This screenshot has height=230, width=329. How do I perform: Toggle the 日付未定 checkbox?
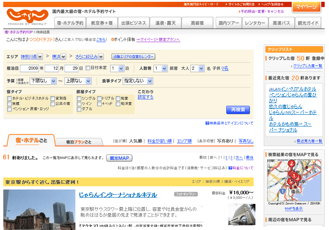click(88, 68)
